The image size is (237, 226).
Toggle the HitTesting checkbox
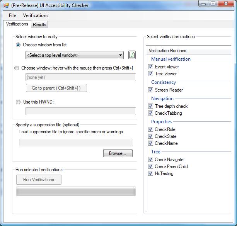151,173
